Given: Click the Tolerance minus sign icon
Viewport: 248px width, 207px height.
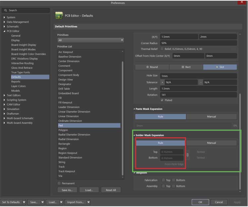Looking at the screenshot, I should (201, 82).
